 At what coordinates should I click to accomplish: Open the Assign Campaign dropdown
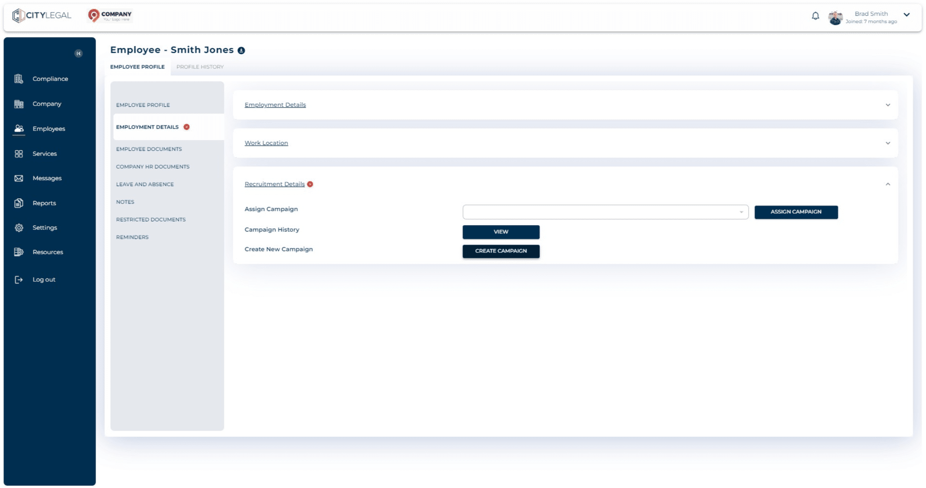click(x=605, y=212)
